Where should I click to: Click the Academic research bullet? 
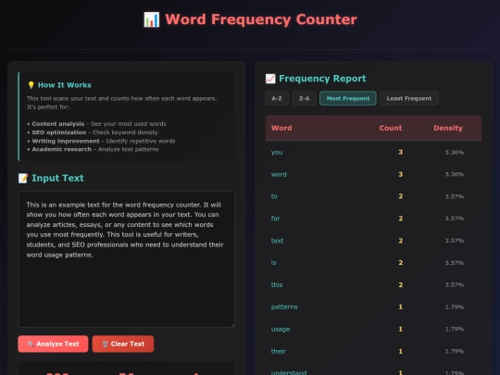pyautogui.click(x=93, y=149)
